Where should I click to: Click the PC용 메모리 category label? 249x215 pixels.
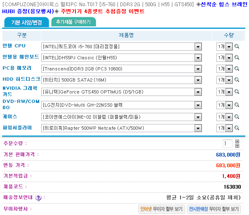[17, 68]
